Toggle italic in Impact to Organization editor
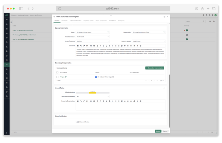Viewport: 222px width, 143px height. tap(100, 101)
